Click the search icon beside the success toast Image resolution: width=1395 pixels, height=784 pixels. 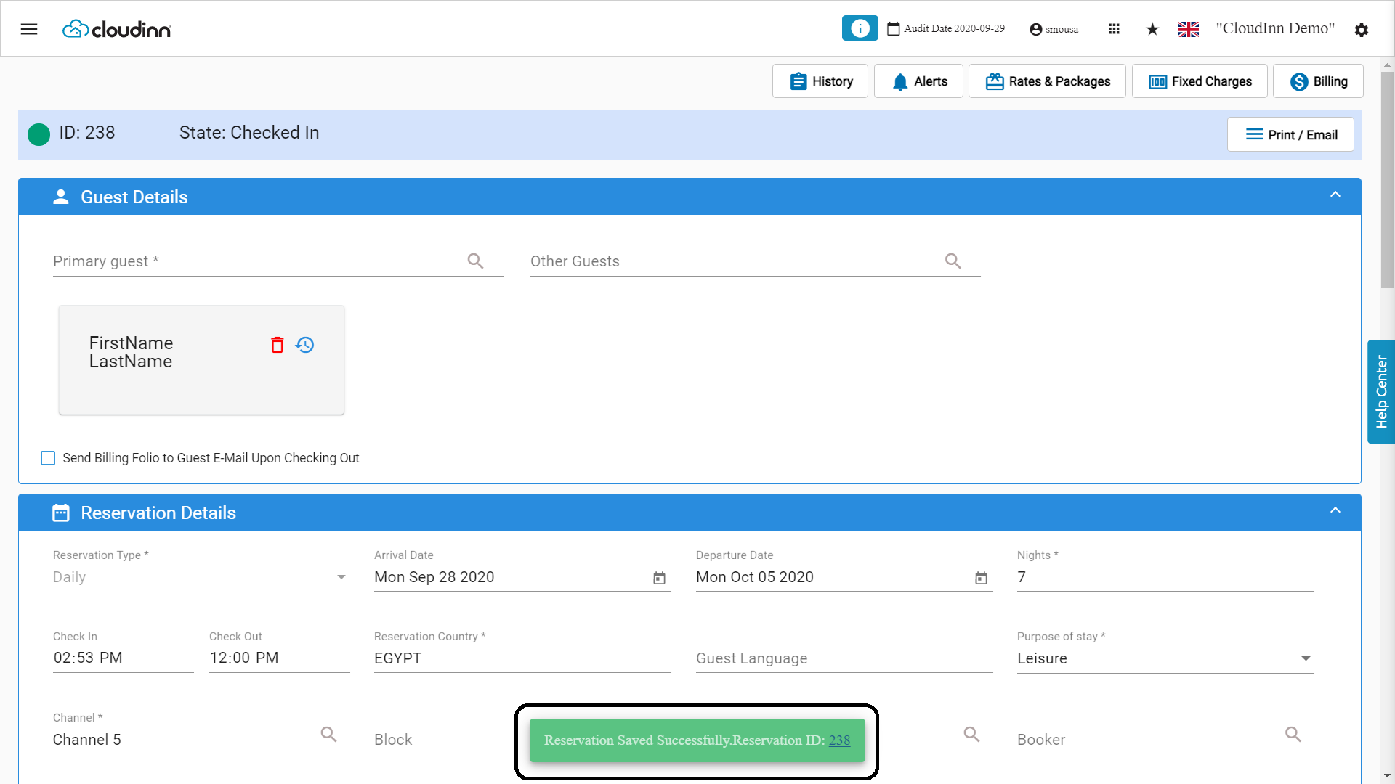[x=971, y=734]
